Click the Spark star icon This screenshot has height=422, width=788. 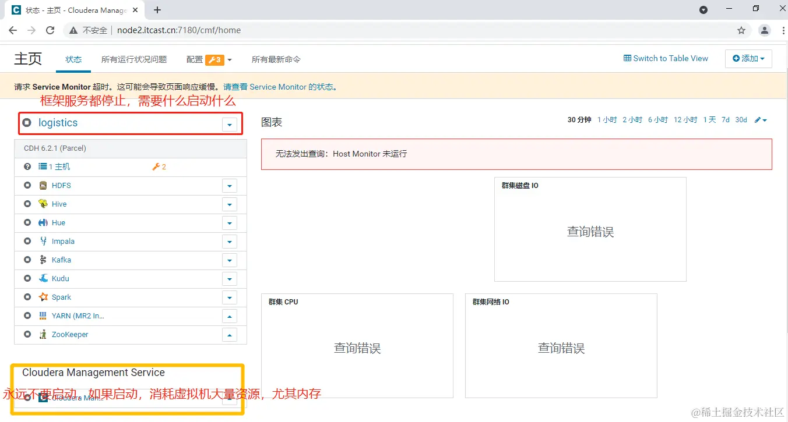click(43, 297)
